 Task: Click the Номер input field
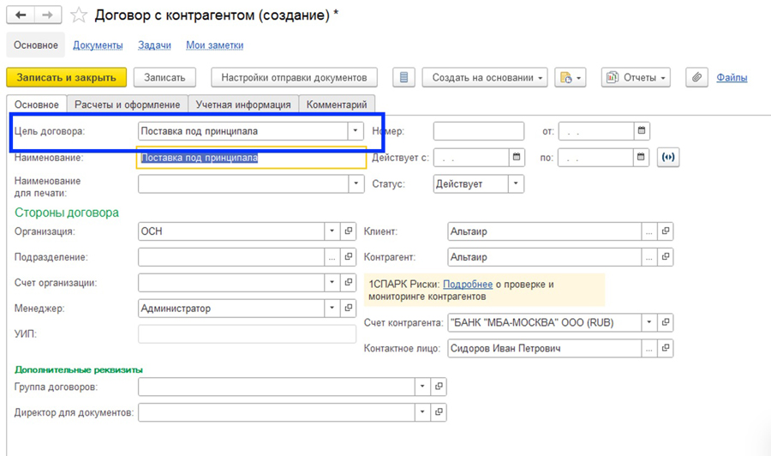coord(478,131)
